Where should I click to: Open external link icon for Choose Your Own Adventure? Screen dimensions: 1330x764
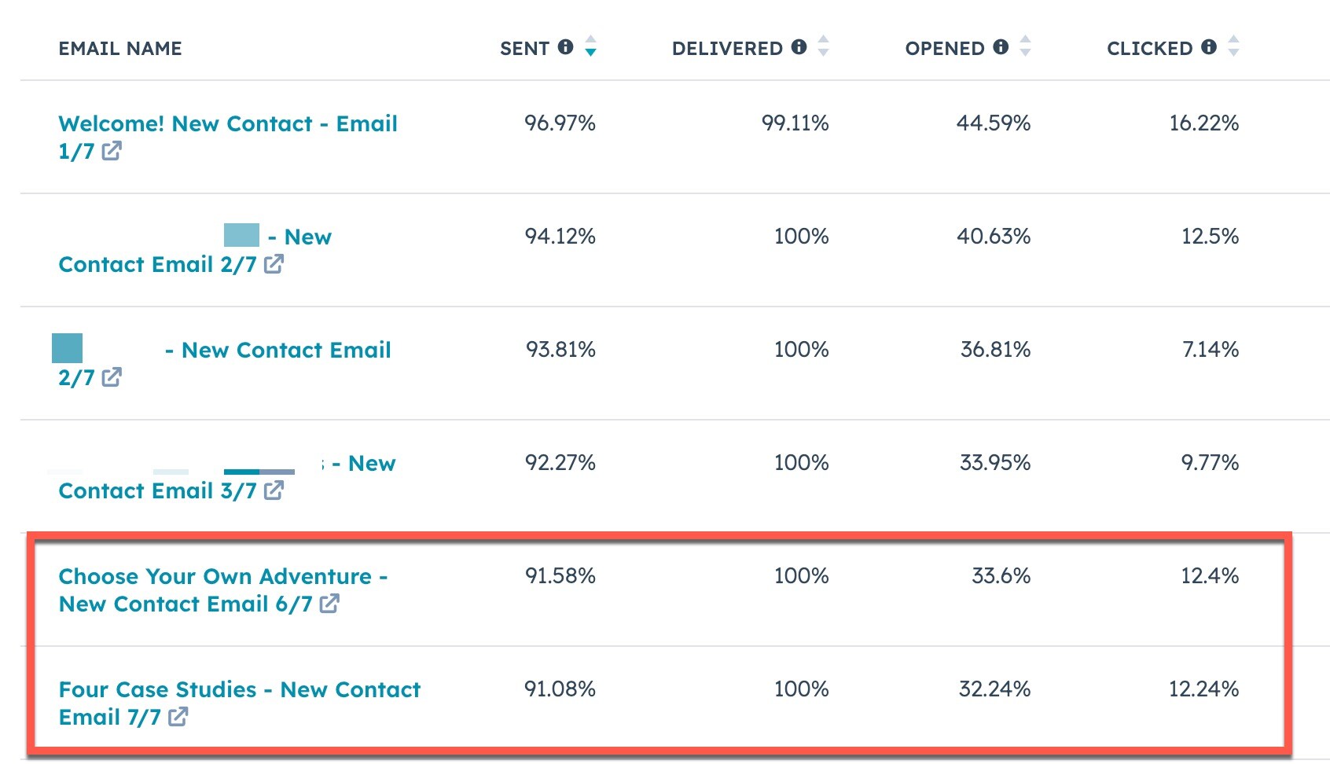click(x=329, y=604)
